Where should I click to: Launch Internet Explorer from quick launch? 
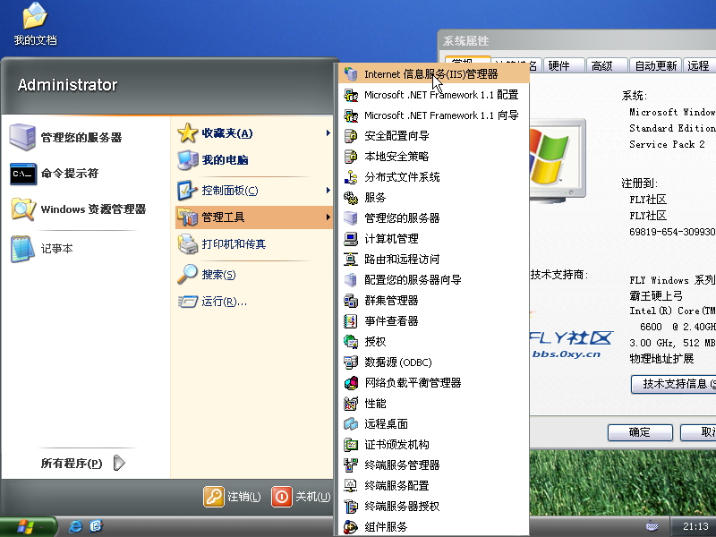(x=75, y=526)
